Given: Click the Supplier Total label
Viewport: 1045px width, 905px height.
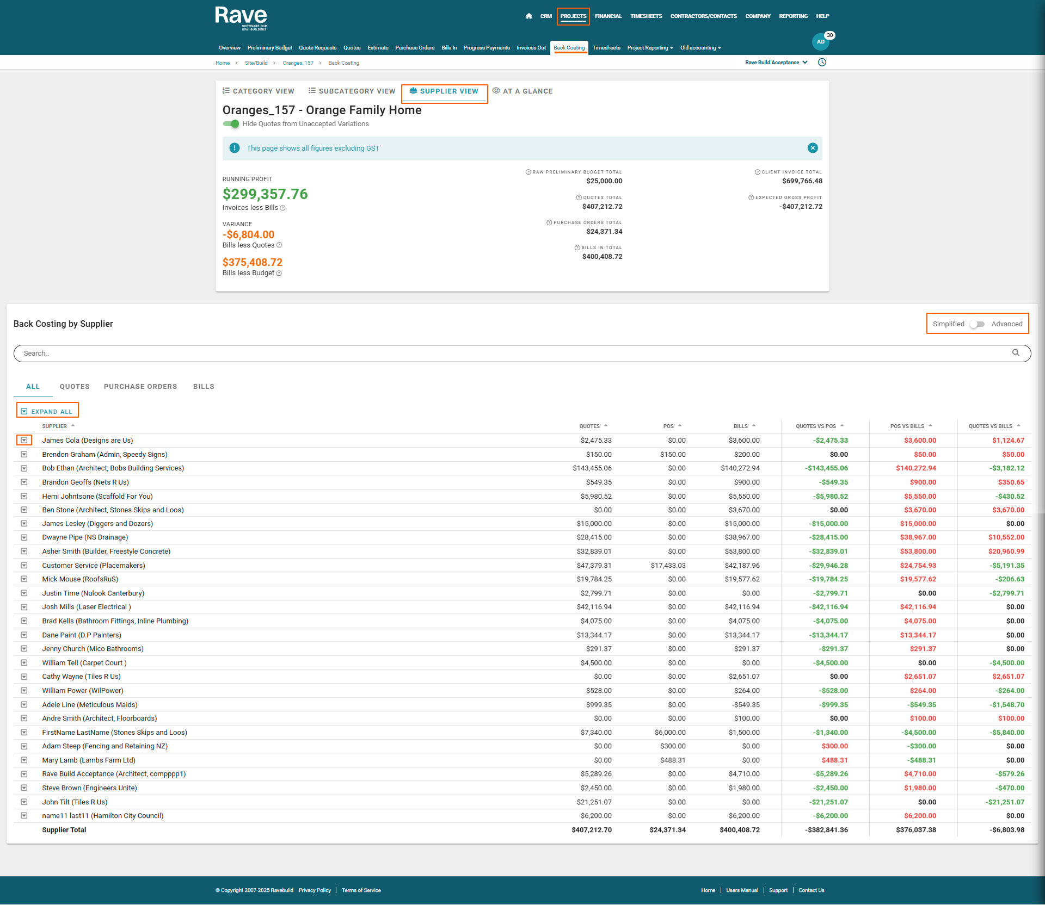Looking at the screenshot, I should [x=64, y=830].
